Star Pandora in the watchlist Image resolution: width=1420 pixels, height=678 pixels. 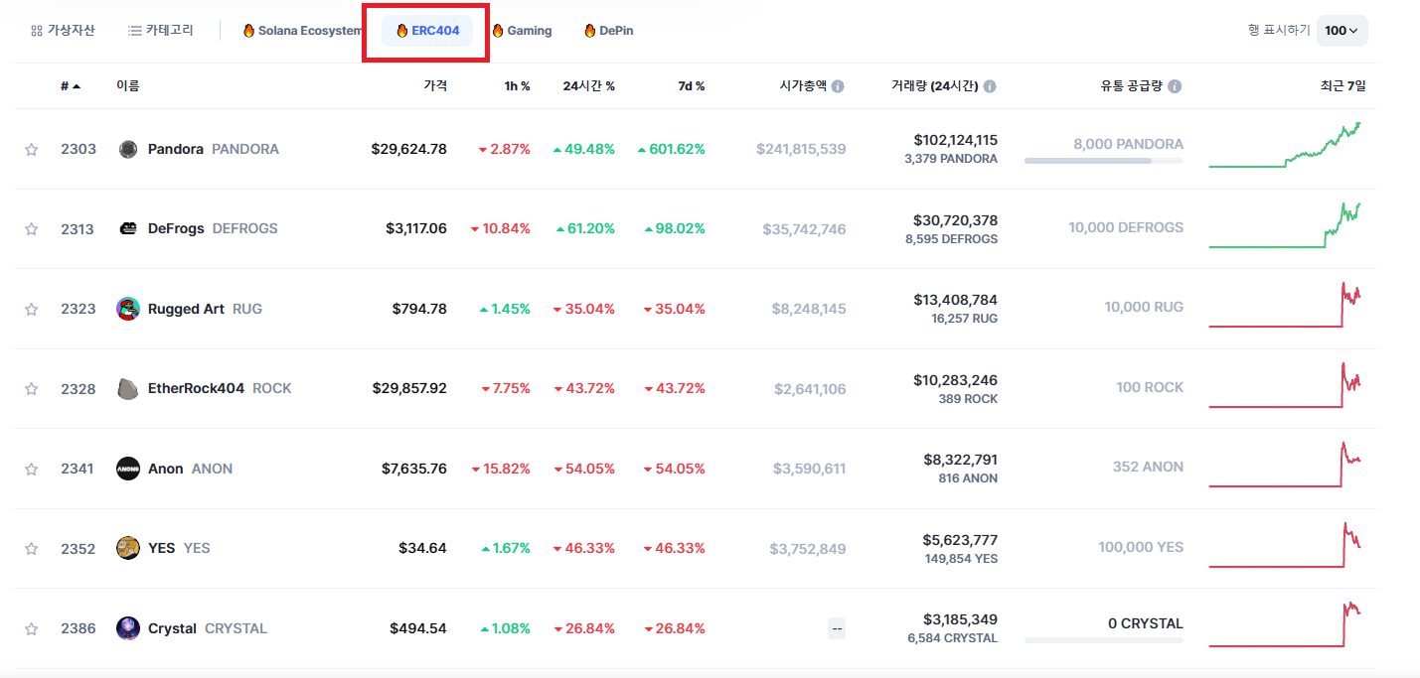[x=31, y=150]
